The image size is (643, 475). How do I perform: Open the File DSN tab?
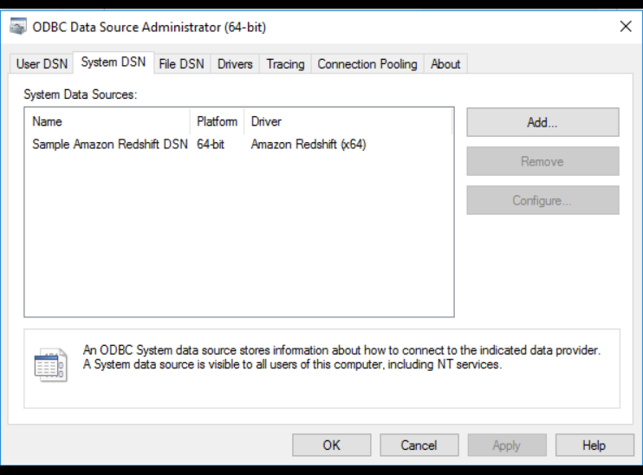click(x=182, y=64)
